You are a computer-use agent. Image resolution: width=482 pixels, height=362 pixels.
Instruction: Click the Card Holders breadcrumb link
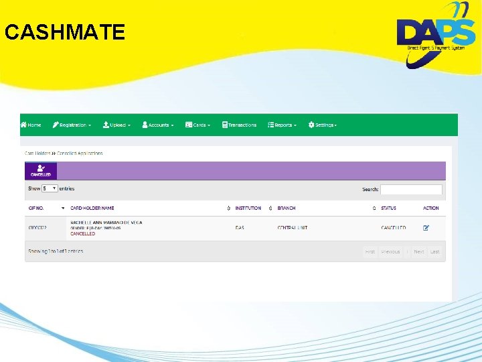(x=37, y=154)
